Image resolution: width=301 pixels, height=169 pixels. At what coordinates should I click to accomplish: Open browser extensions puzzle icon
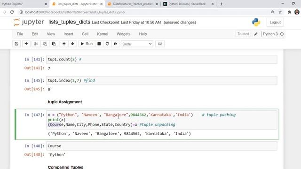(x=289, y=12)
